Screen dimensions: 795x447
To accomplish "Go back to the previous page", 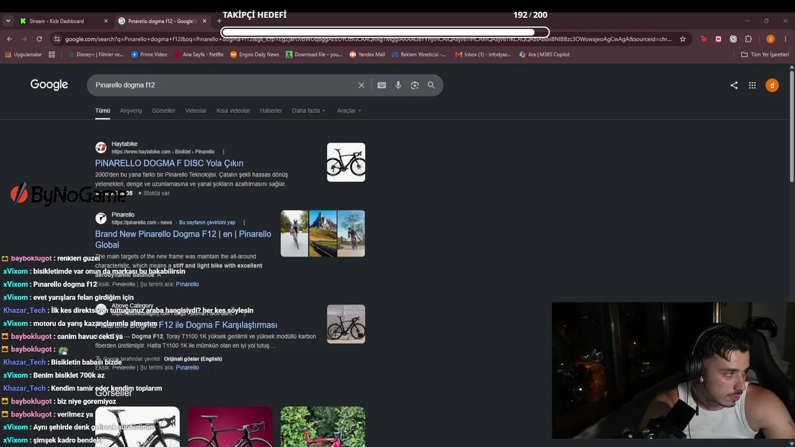I will [9, 39].
